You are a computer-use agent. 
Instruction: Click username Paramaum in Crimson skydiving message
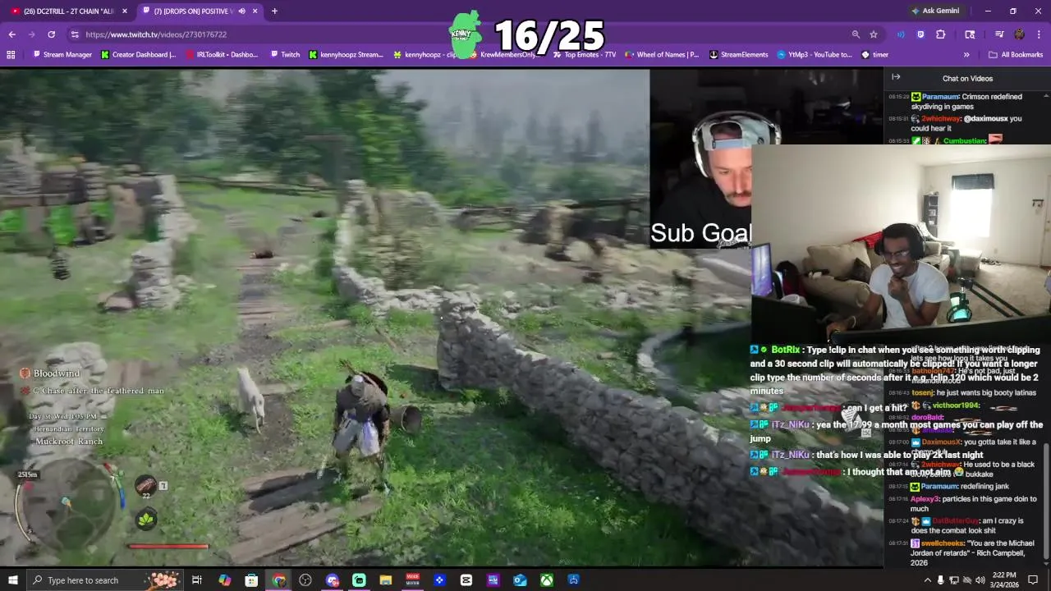[x=939, y=97]
